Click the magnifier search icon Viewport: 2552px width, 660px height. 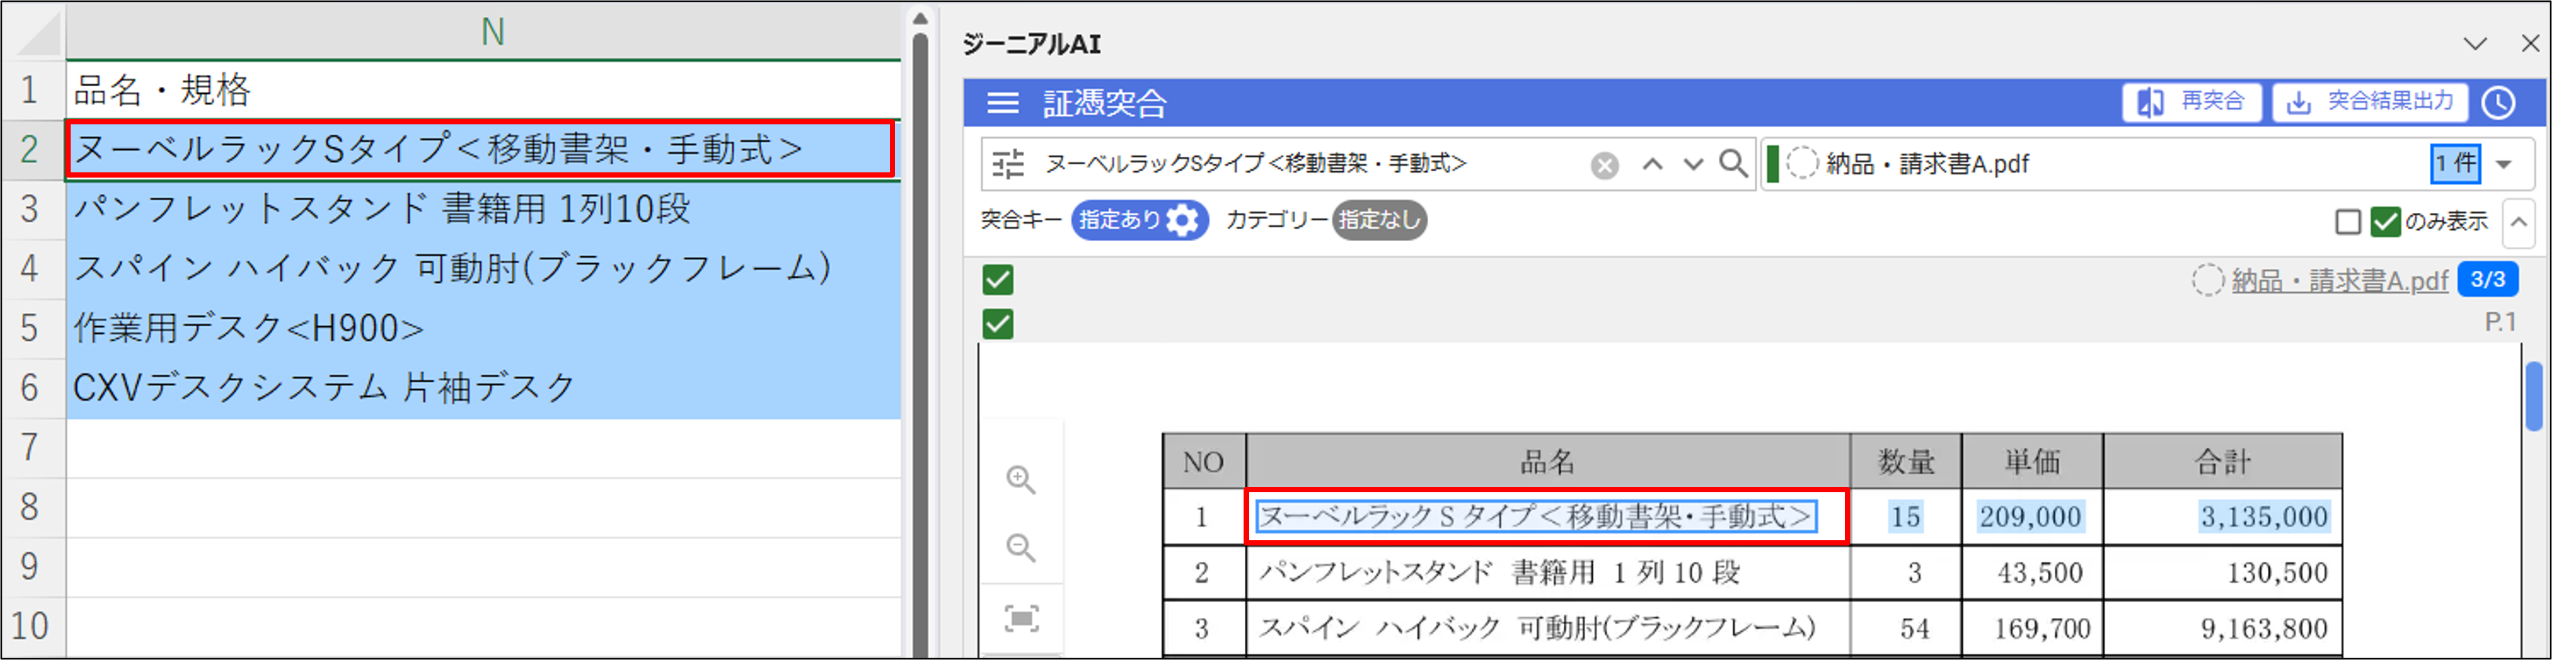point(1733,163)
